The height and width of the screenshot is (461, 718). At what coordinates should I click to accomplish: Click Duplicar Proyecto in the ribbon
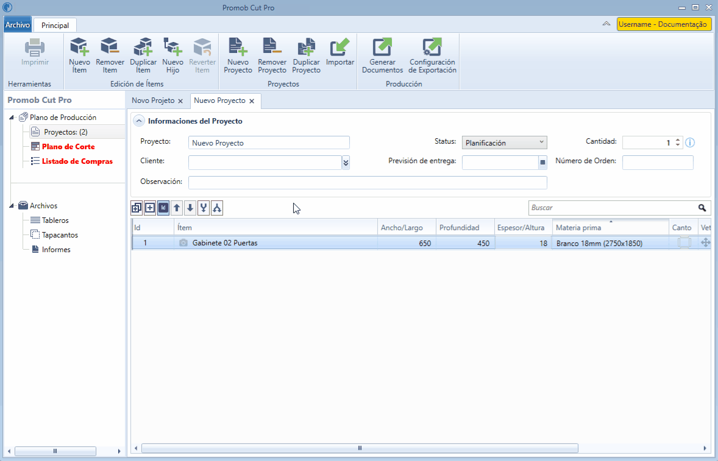306,55
